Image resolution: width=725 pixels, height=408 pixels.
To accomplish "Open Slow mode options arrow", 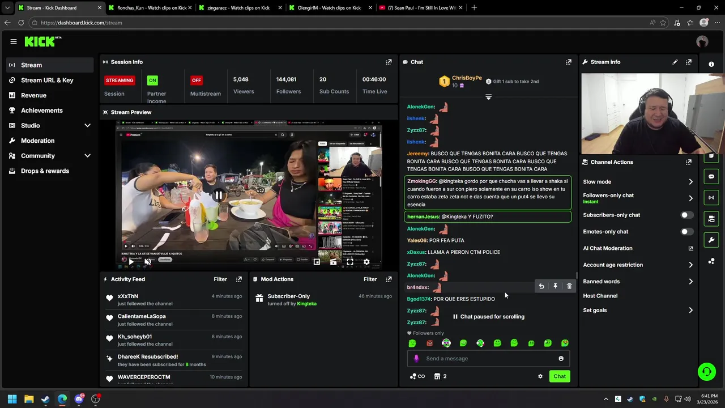I will (690, 182).
